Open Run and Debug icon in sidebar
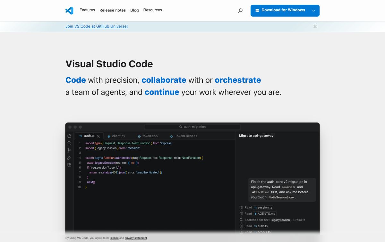Image resolution: width=385 pixels, height=242 pixels. 69,158
